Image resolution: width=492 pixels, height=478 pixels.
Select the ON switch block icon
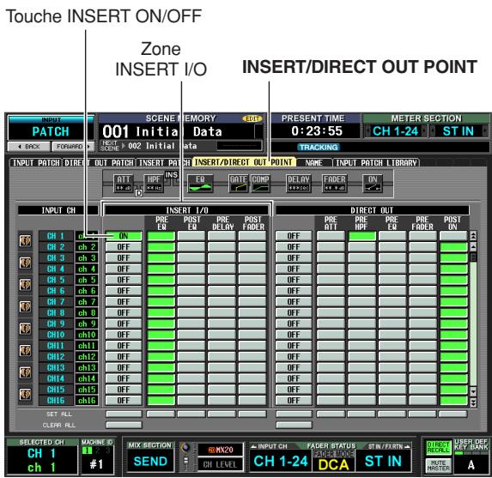pos(373,183)
